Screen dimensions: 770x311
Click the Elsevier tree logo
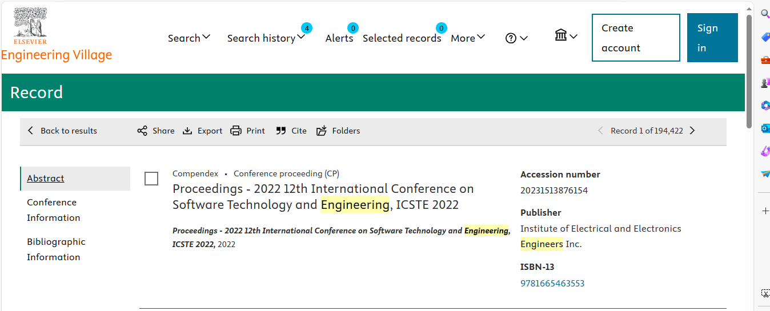pos(30,26)
